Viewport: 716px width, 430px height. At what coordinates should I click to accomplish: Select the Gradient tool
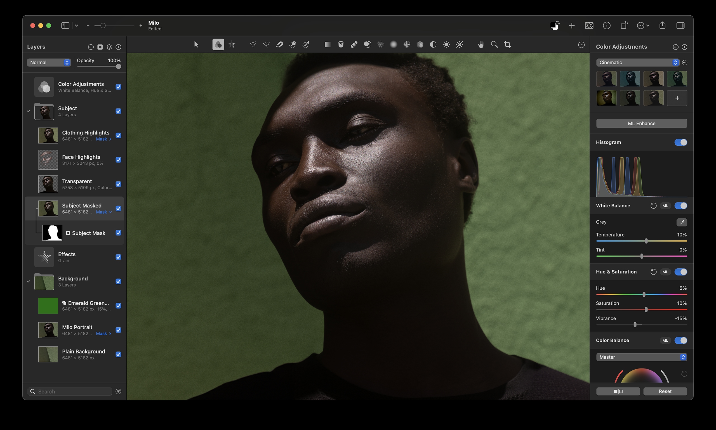click(x=327, y=44)
